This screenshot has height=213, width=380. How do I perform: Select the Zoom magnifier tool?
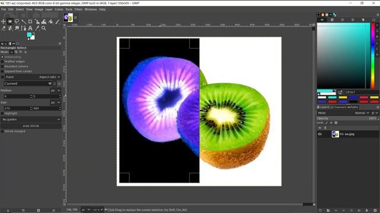pyautogui.click(x=44, y=28)
